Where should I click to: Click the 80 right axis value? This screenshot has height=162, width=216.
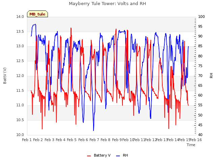(x=200, y=56)
